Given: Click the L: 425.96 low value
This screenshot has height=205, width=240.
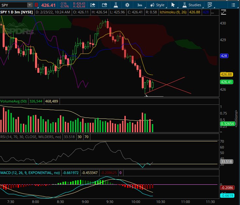Looking at the screenshot, I should (117, 12).
